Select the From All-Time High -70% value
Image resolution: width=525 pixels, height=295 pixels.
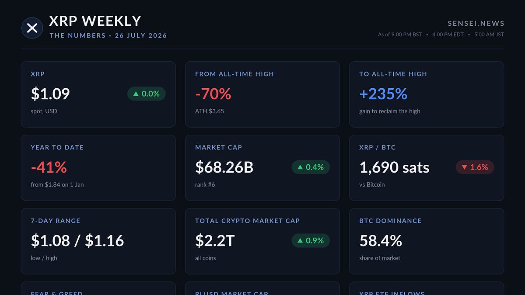213,94
